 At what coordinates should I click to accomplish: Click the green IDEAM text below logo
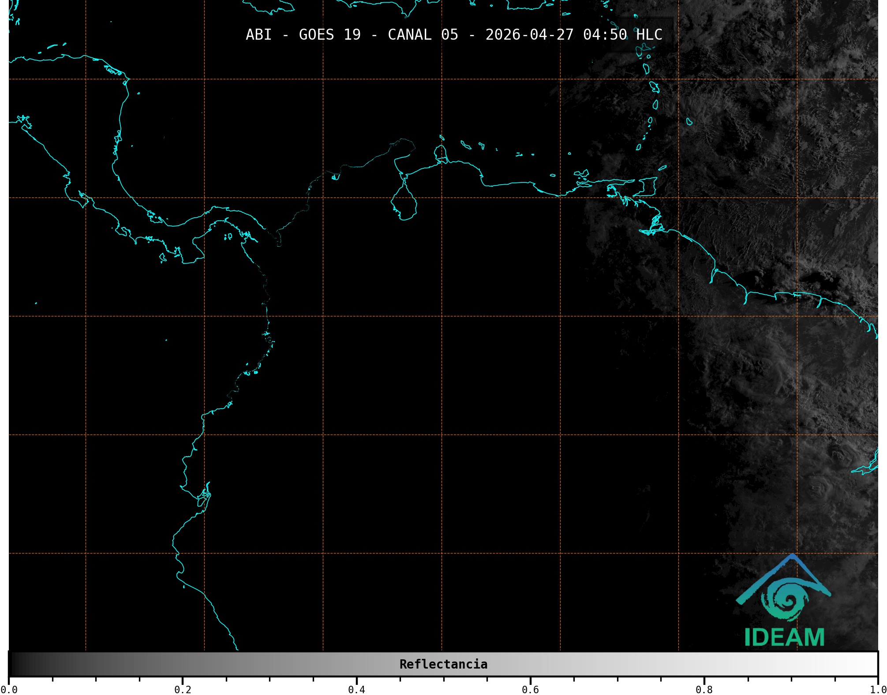tap(784, 638)
